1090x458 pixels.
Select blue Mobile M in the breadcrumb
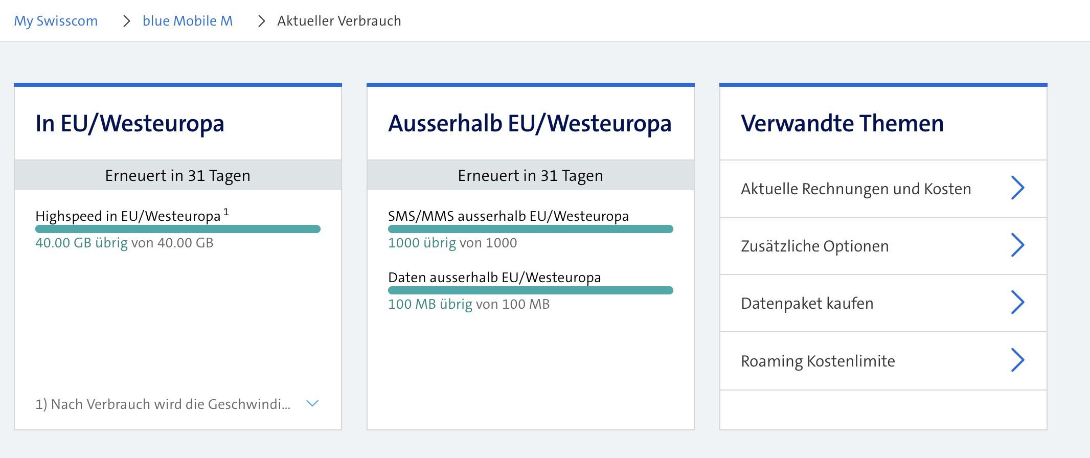(x=188, y=21)
